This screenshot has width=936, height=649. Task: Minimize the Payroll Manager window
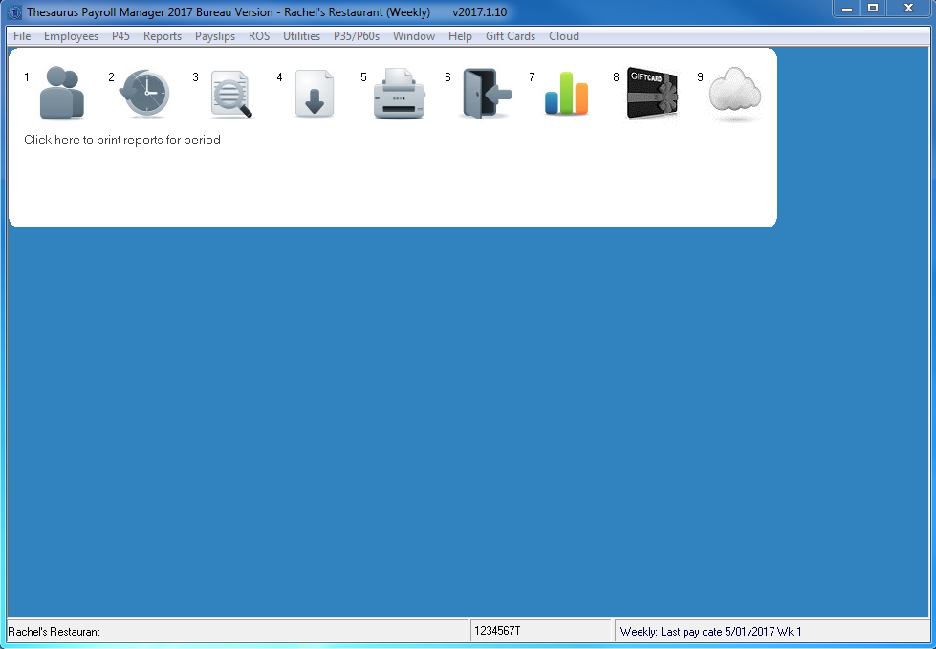point(846,9)
